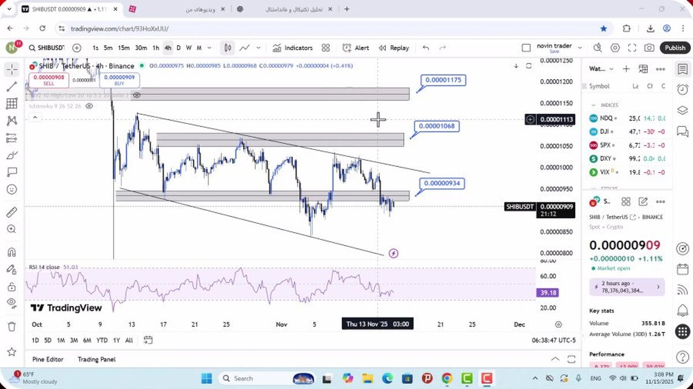Collapse the indicator legend arrow
This screenshot has height=389, width=693.
[34, 117]
